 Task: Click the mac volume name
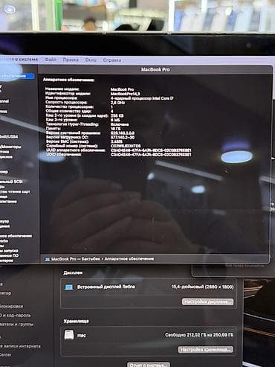click(82, 336)
